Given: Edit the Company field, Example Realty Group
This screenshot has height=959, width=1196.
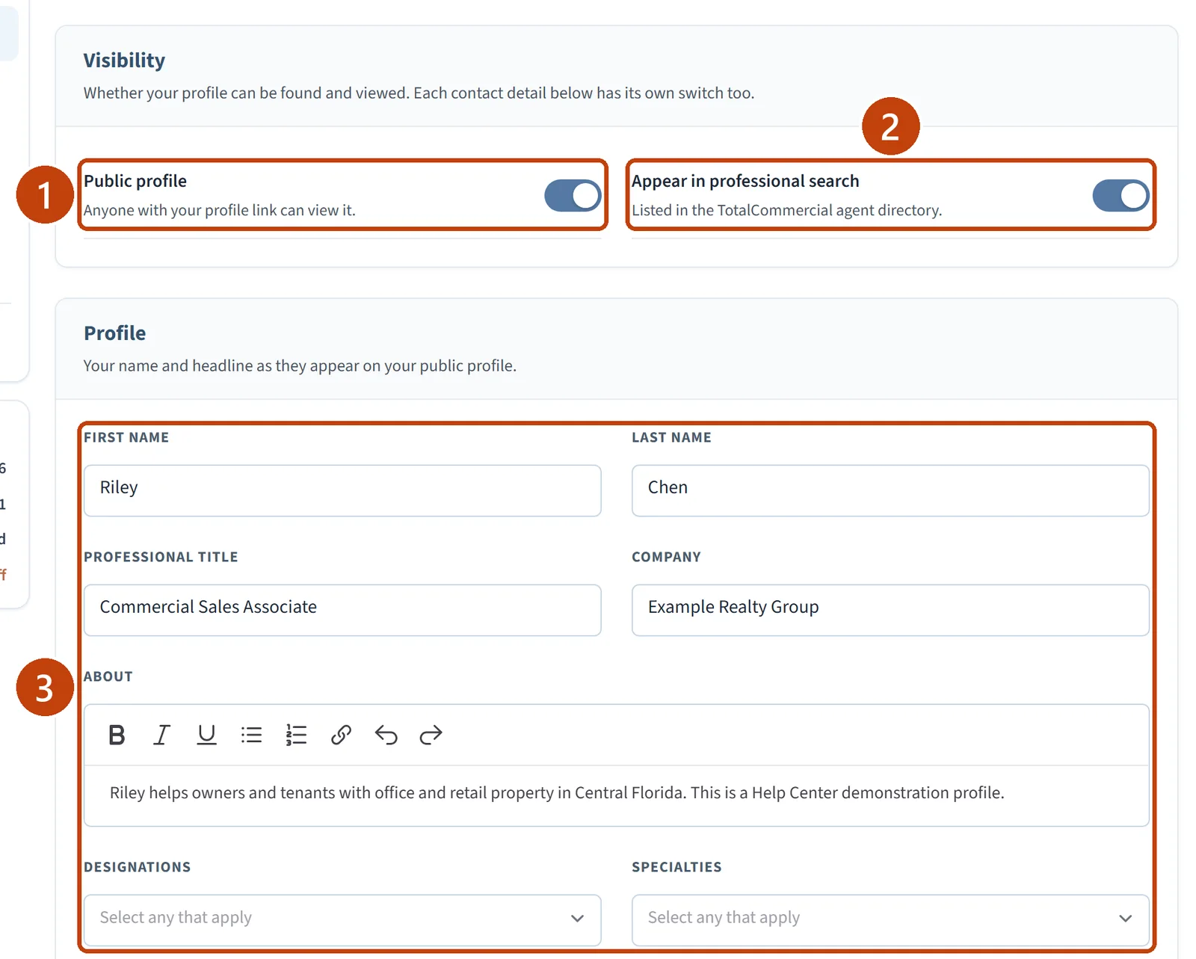Looking at the screenshot, I should tap(890, 610).
